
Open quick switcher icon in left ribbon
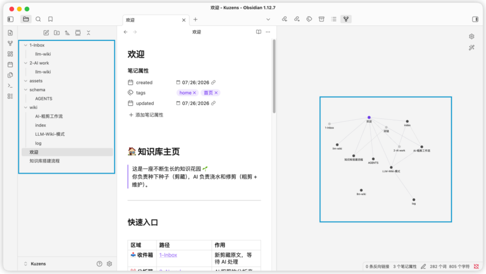10,33
